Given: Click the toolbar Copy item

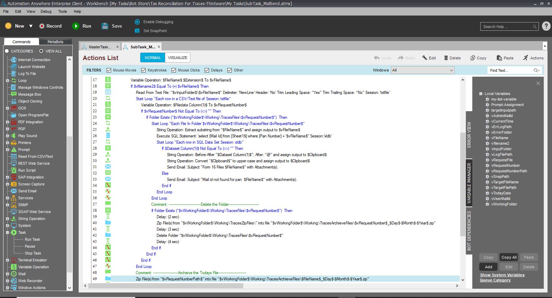Looking at the screenshot, I should [x=478, y=58].
